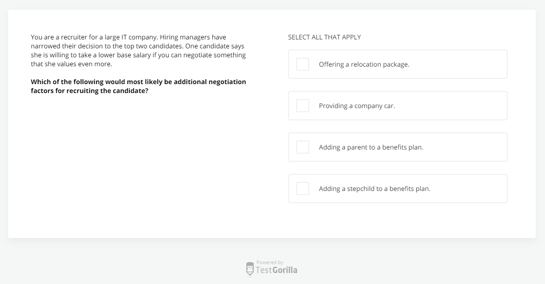Enable the 'Adding a parent' checkbox
This screenshot has height=284, width=545.
pyautogui.click(x=303, y=147)
